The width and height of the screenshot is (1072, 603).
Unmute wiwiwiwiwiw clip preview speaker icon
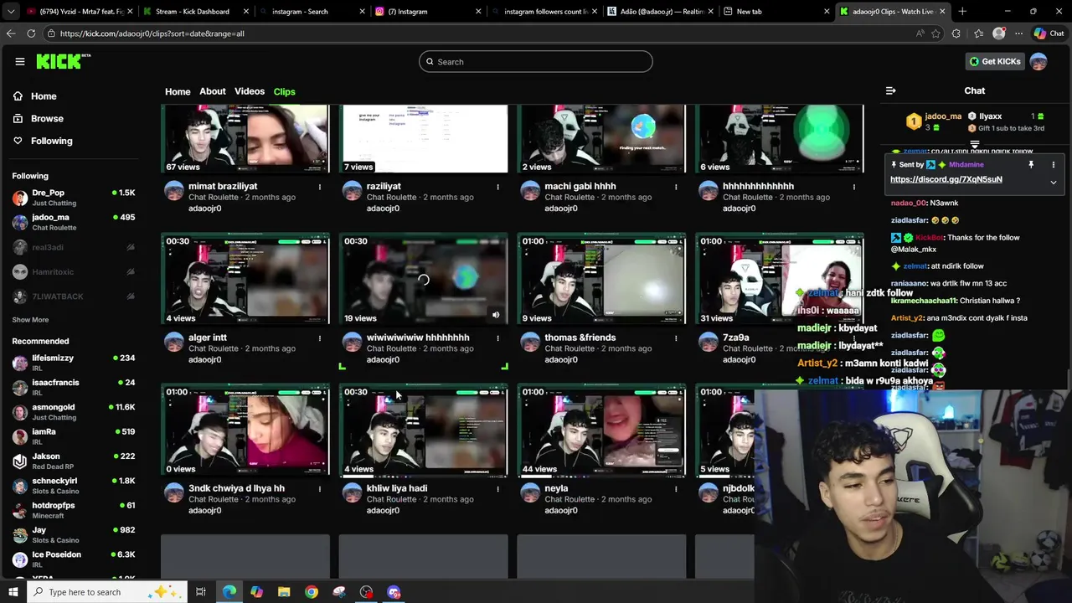[x=495, y=315]
